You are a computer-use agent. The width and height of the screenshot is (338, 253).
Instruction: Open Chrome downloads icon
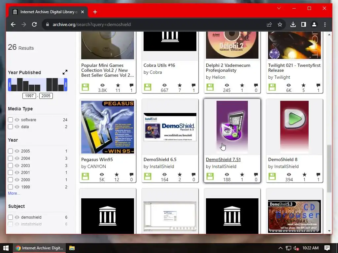coord(293,24)
